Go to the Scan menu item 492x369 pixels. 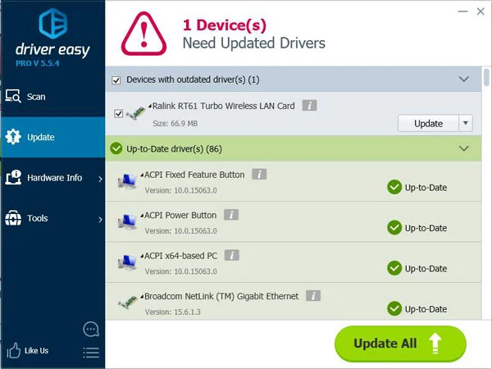(x=52, y=96)
